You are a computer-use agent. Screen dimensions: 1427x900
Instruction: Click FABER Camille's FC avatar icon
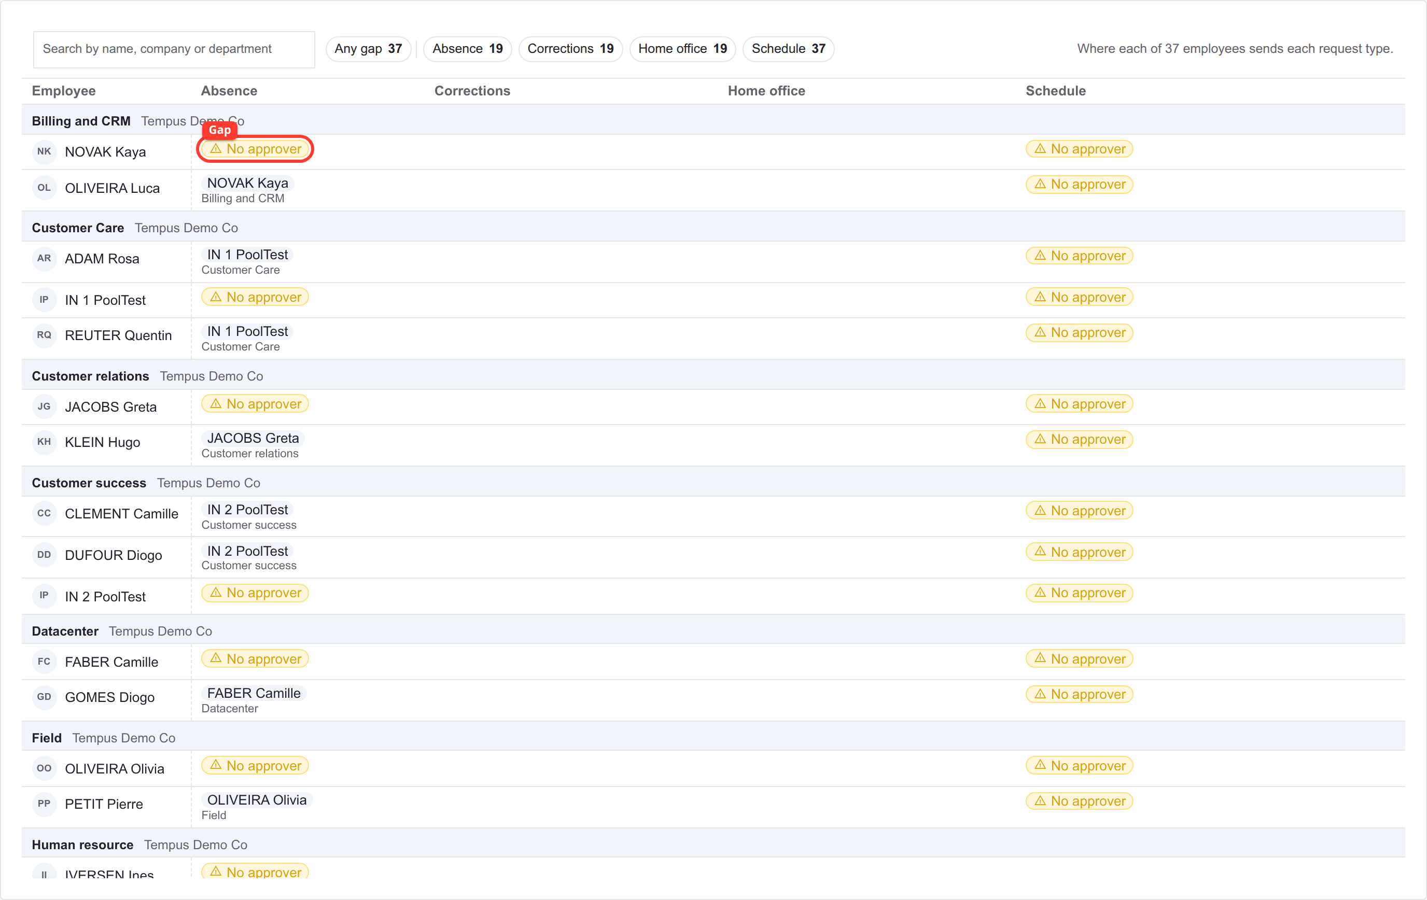coord(44,662)
